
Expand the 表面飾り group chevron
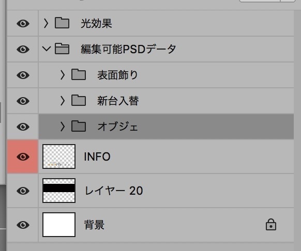coord(63,75)
